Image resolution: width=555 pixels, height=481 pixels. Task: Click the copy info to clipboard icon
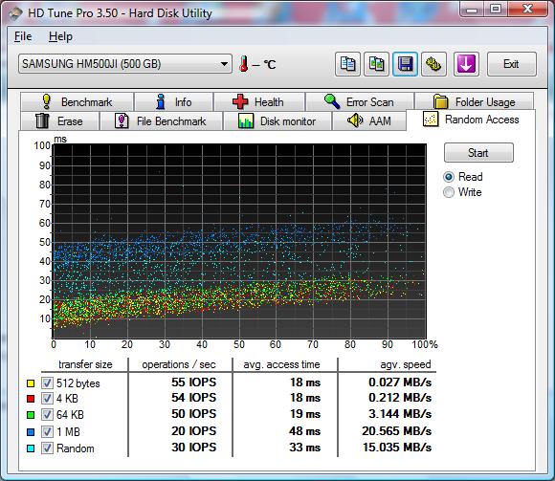(x=347, y=64)
